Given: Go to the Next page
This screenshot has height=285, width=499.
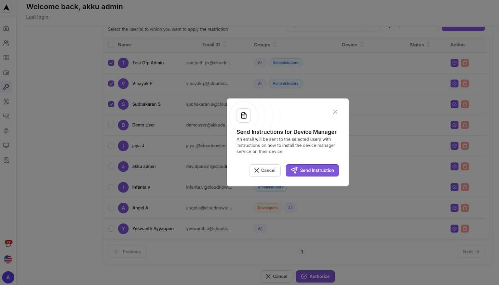Looking at the screenshot, I should (471, 252).
